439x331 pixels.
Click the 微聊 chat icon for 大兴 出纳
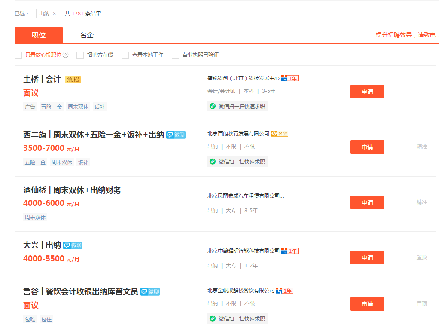click(x=73, y=245)
